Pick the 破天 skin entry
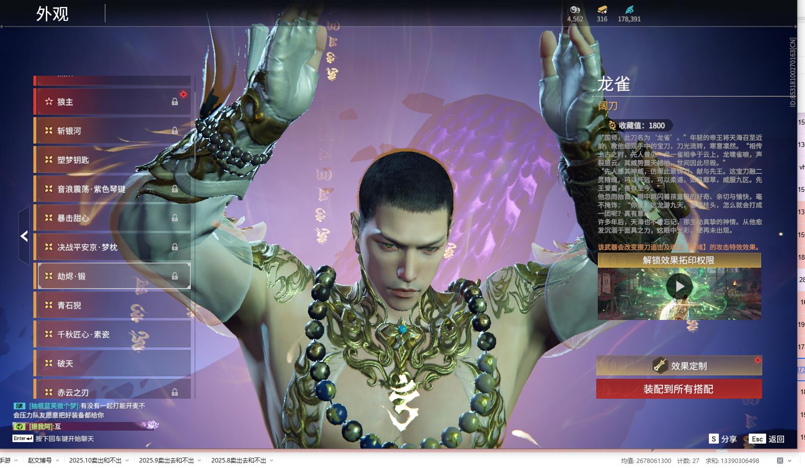This screenshot has width=805, height=468. point(113,363)
